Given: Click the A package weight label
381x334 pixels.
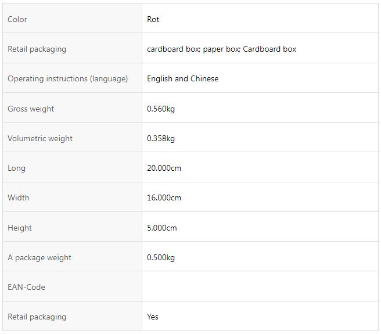Looking at the screenshot, I should [x=39, y=258].
